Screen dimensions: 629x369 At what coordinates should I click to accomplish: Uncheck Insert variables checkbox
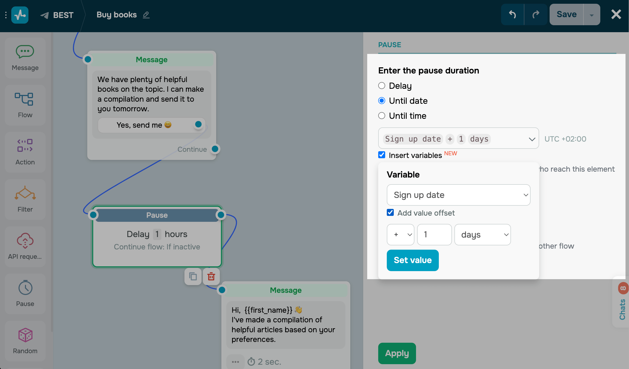click(x=381, y=155)
